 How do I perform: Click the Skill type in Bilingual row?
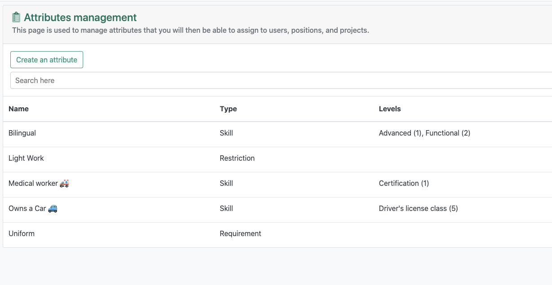[x=227, y=133]
